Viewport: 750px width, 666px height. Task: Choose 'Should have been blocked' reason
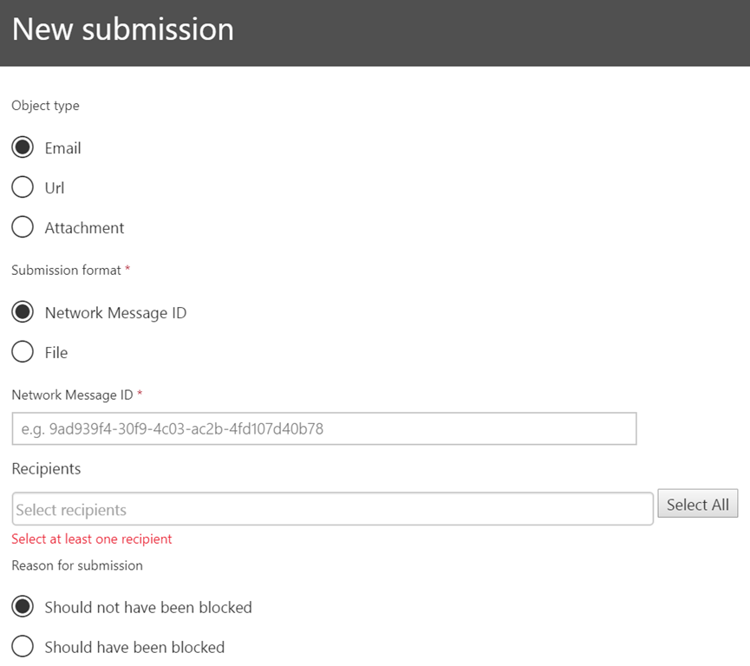[x=23, y=647]
